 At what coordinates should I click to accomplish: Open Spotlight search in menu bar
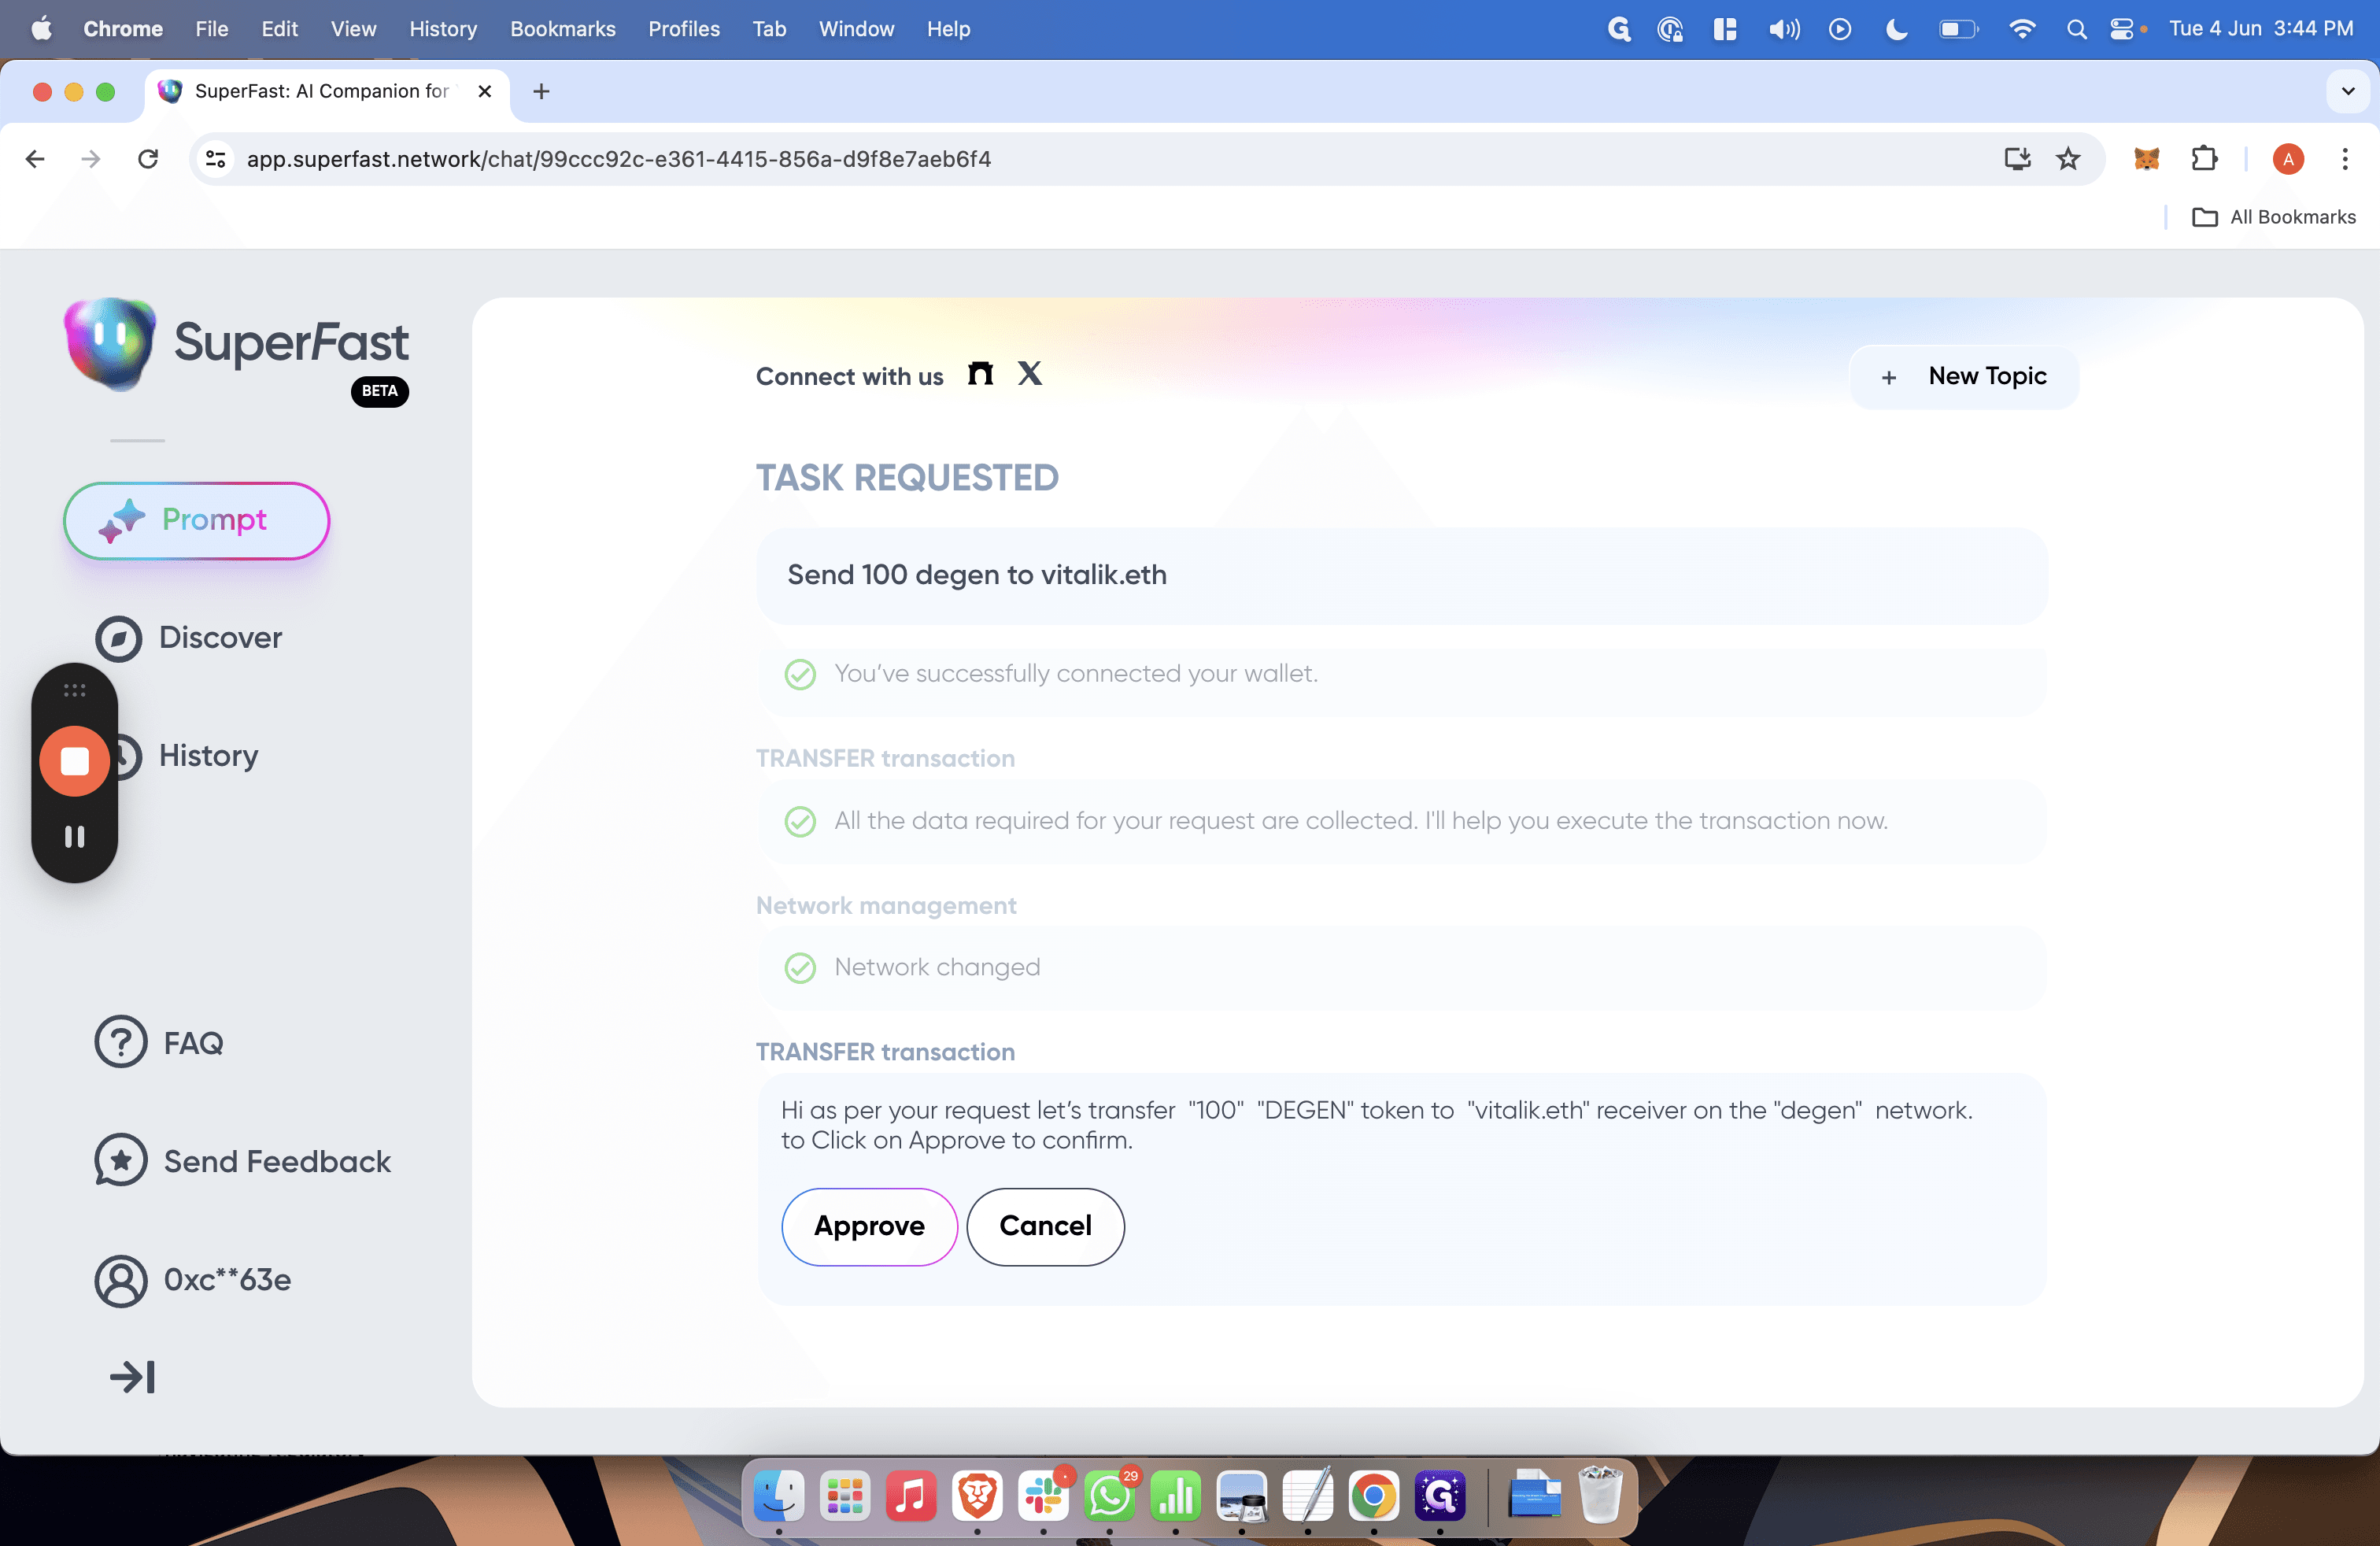tap(2076, 29)
